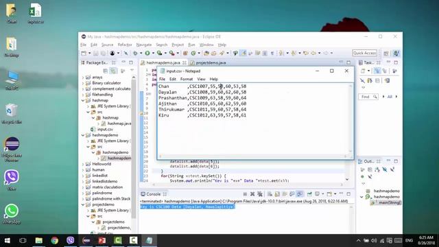Open Notepad Edit menu
This screenshot has height=247, width=439.
[x=173, y=79]
